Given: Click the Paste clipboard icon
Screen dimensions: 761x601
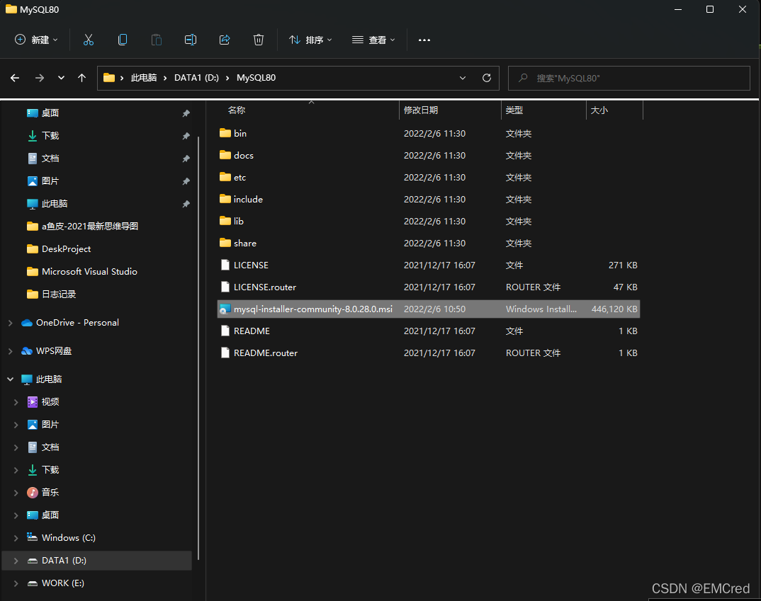Looking at the screenshot, I should [157, 40].
